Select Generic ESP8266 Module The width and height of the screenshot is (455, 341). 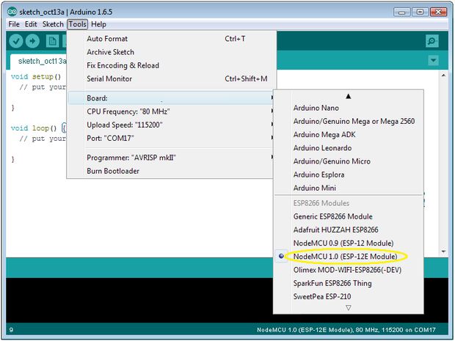tap(349, 216)
